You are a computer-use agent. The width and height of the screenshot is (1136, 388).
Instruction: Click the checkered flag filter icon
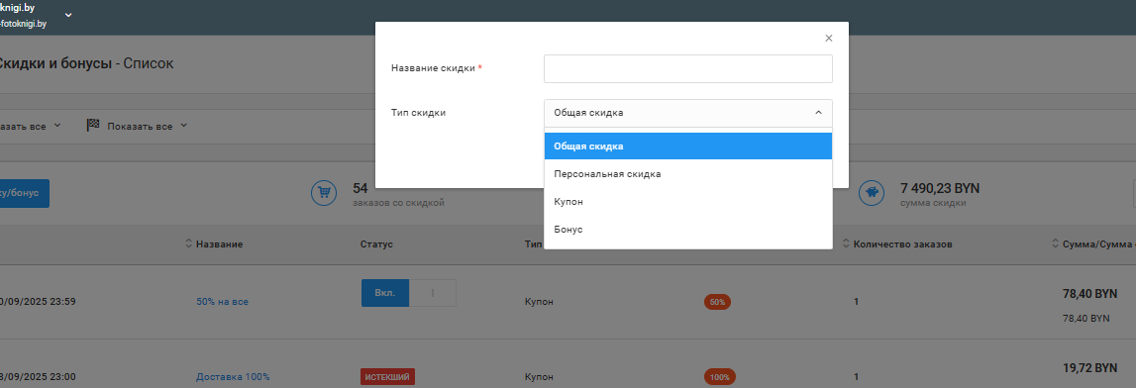(93, 126)
